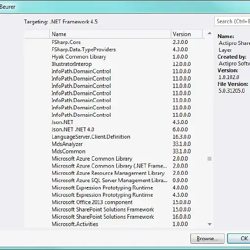Sort list by Name column header

pos(110,34)
